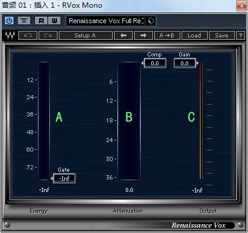Click the undo arrow button
The width and height of the screenshot is (248, 233).
click(x=28, y=36)
